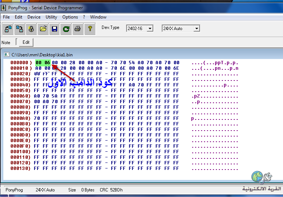The height and width of the screenshot is (197, 283).
Task: Open the Edit menu
Action: 19,17
